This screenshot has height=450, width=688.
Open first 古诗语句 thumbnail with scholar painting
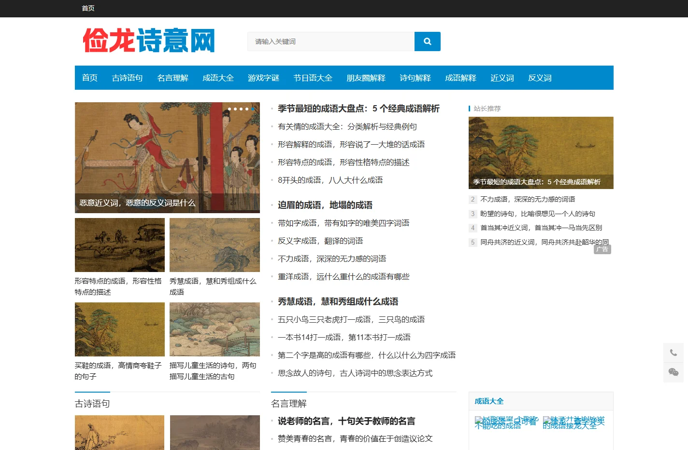pos(120,433)
